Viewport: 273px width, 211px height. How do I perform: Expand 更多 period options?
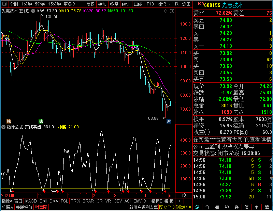pos(69,4)
